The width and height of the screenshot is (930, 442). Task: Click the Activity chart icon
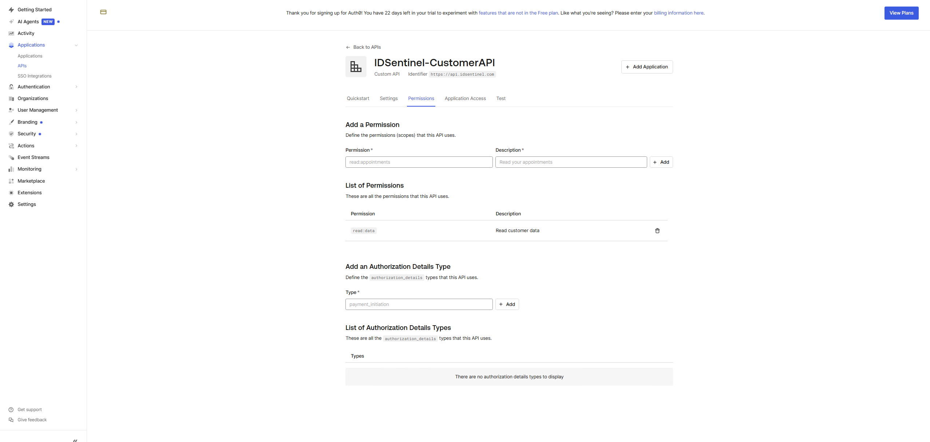11,33
